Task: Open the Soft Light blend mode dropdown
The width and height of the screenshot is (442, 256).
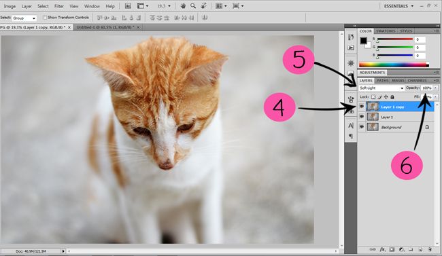Action: click(381, 88)
